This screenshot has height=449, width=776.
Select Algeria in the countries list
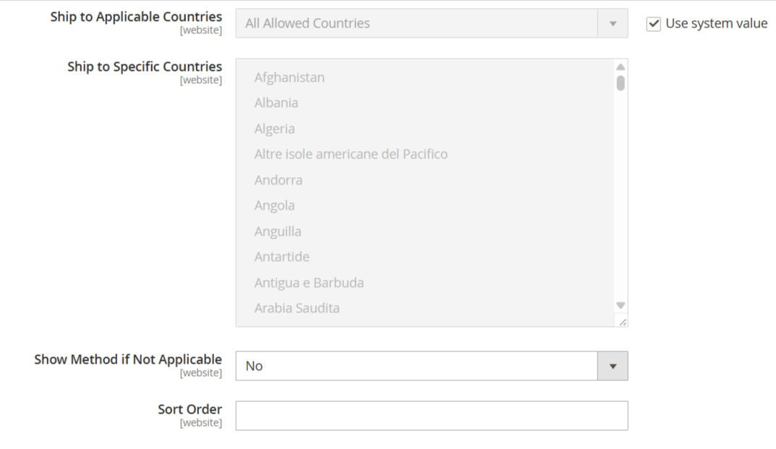click(x=275, y=129)
